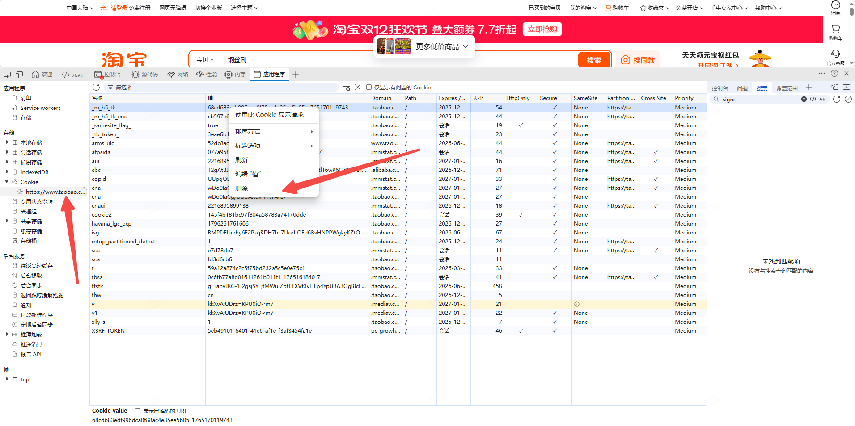
Task: Open Service workers in the sidebar
Action: click(40, 108)
